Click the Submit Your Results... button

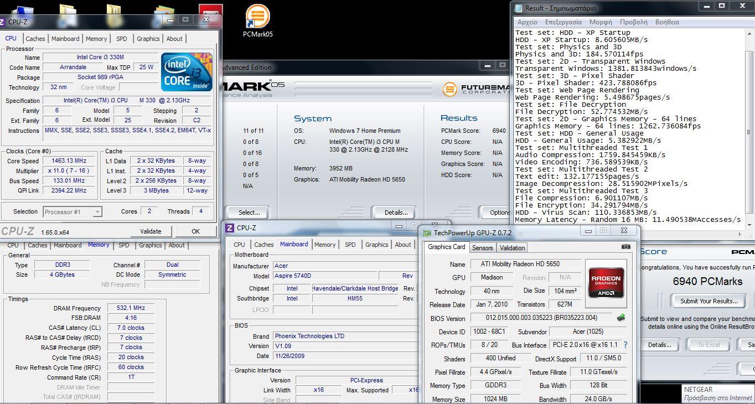pos(709,301)
